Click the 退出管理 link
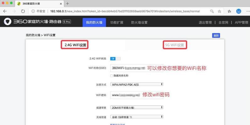250x125 pixels. point(205,22)
